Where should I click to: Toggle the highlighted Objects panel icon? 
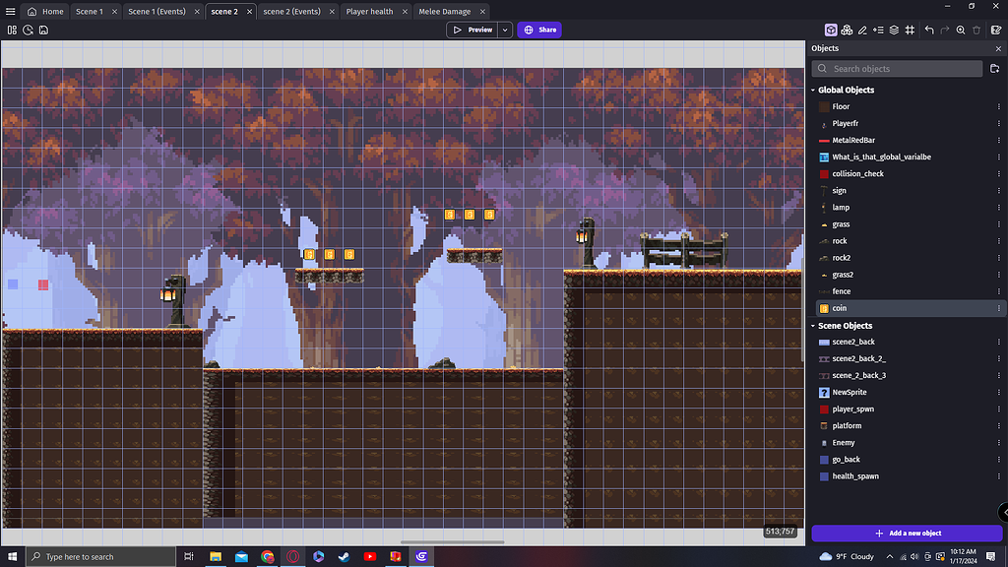coord(831,31)
